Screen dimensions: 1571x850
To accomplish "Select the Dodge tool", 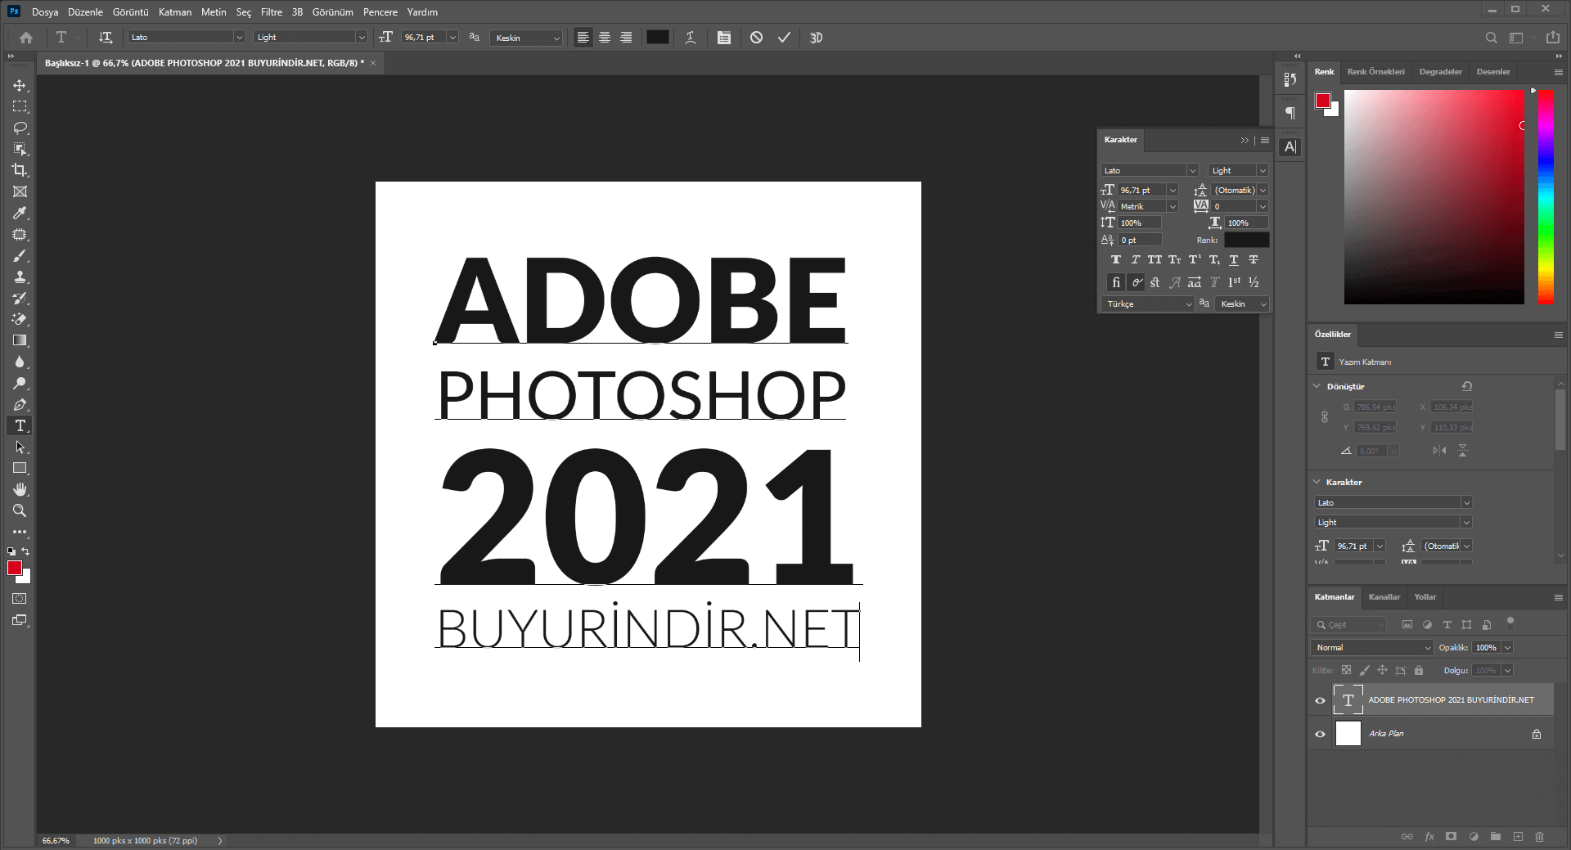I will (x=20, y=383).
